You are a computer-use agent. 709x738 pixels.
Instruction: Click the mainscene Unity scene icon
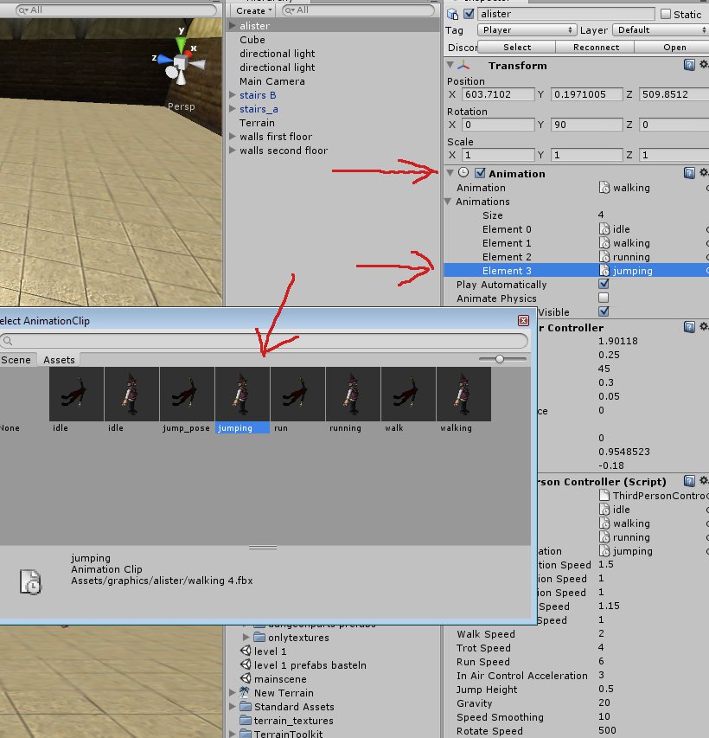coord(246,679)
